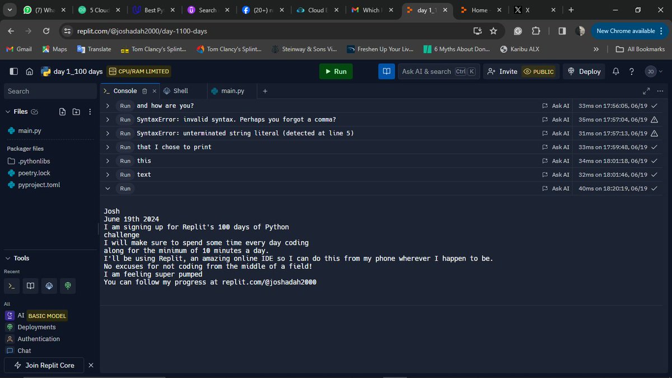
Task: Focus the sidebar Search field
Action: tap(50, 91)
